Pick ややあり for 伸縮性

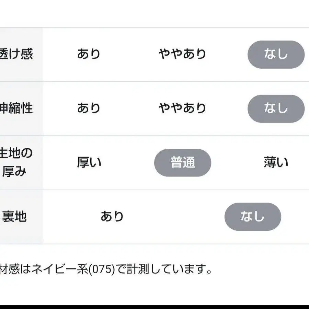point(182,108)
